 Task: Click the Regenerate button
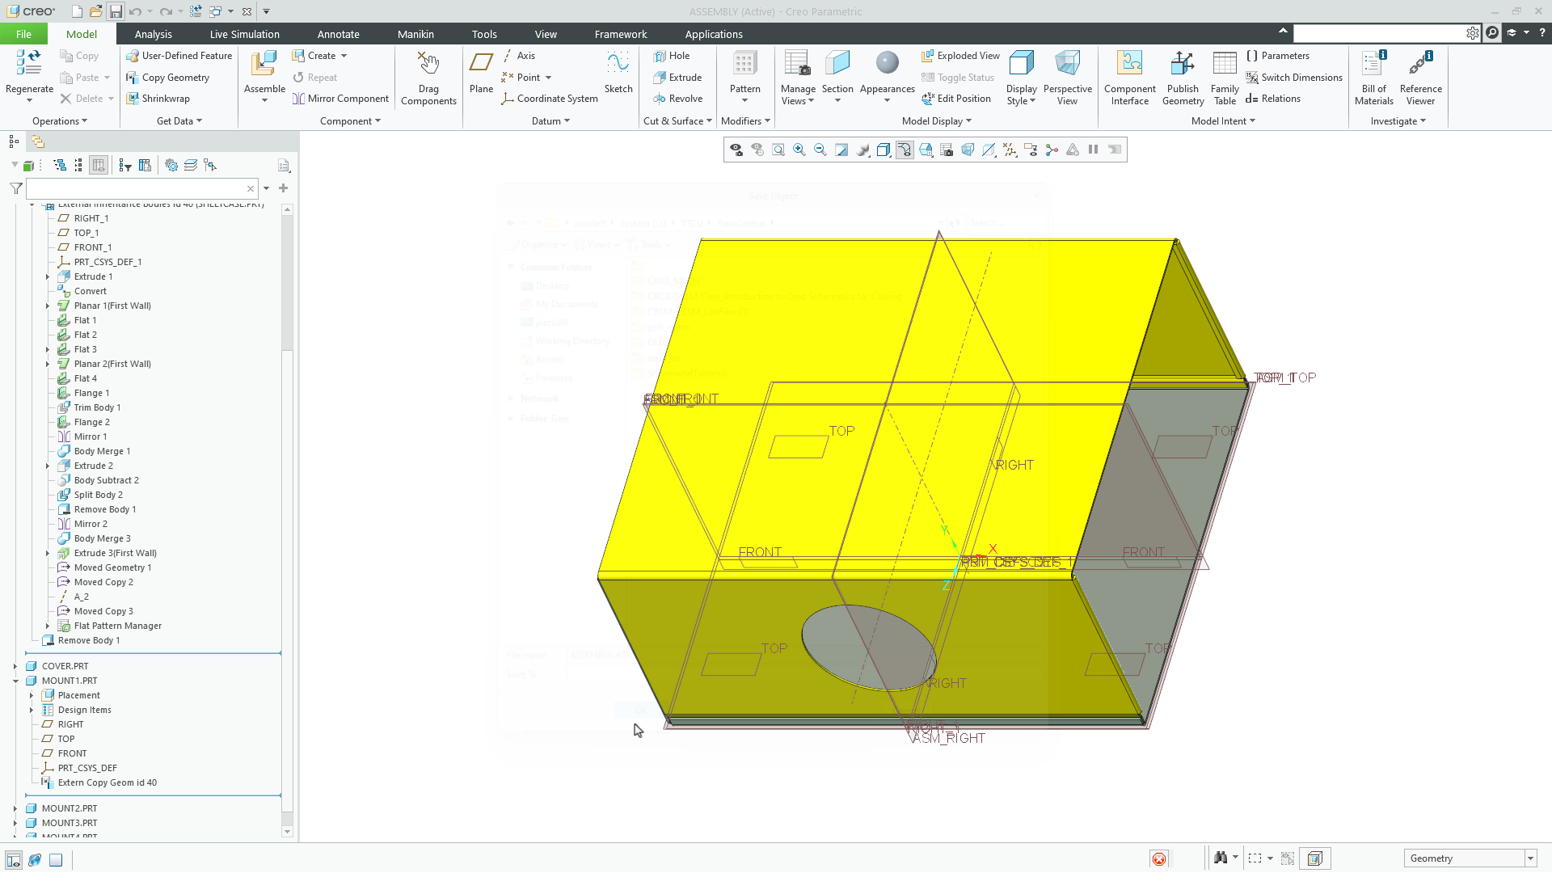point(28,77)
